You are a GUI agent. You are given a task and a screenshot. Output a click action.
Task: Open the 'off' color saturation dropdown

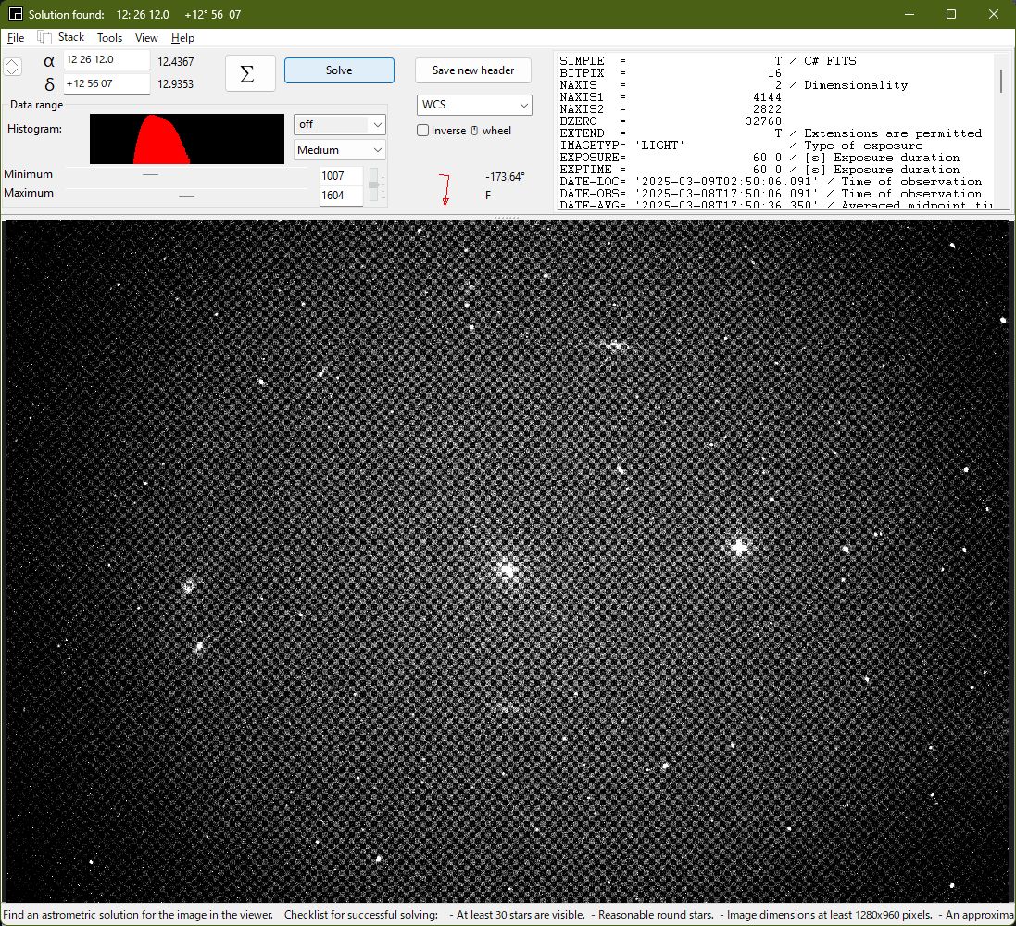tap(376, 124)
